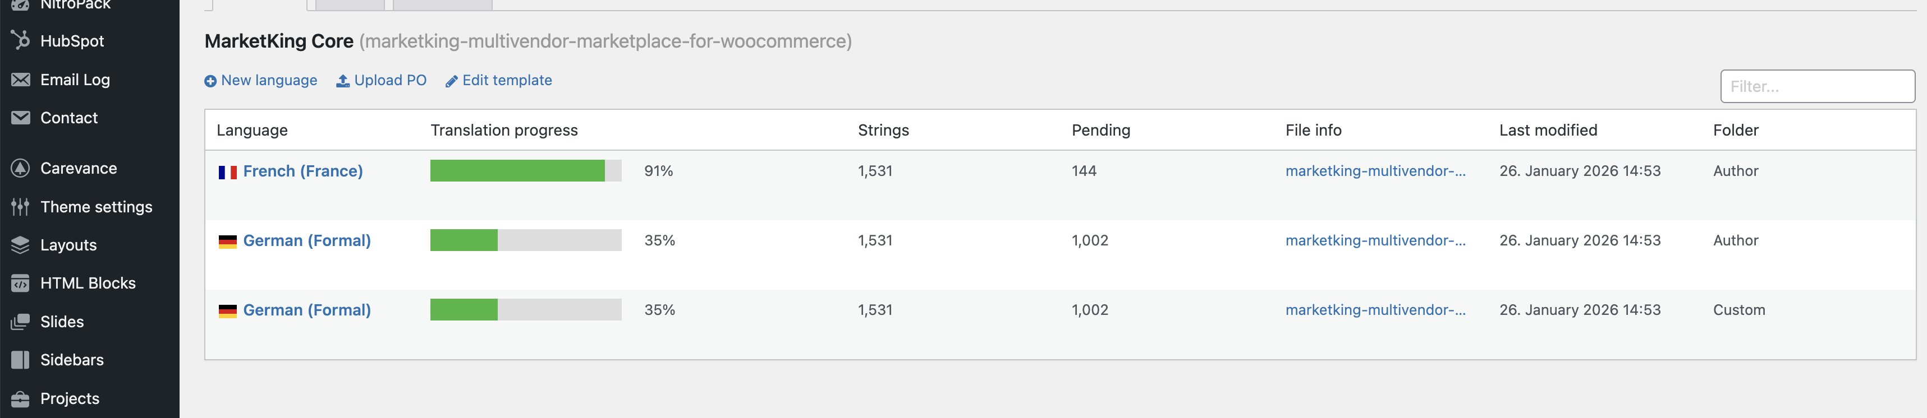Click the Layouts stack icon
Viewport: 1927px width, 418px height.
click(20, 245)
